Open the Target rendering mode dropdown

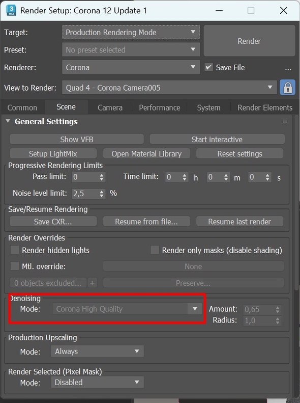click(131, 32)
